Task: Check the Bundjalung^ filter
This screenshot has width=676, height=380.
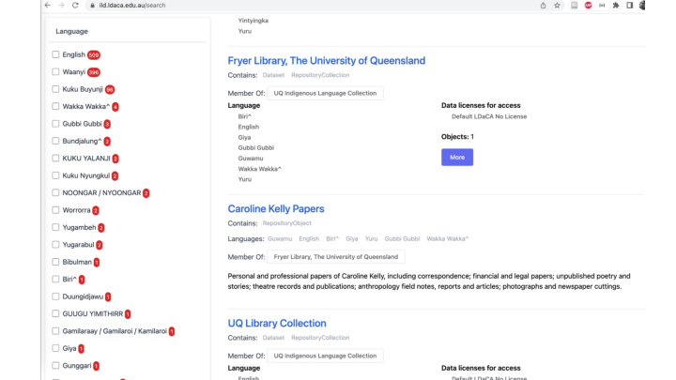Action: 55,141
